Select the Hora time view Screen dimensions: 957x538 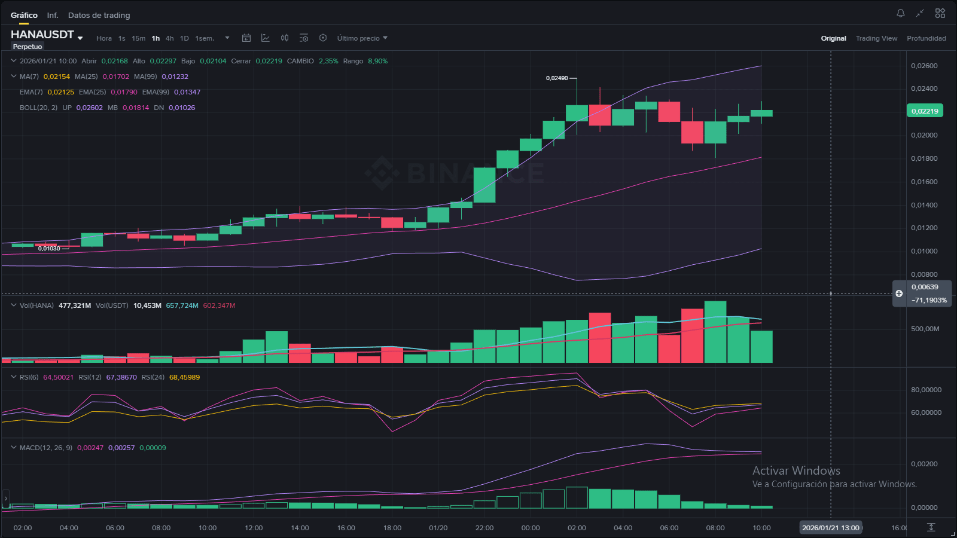pos(104,38)
